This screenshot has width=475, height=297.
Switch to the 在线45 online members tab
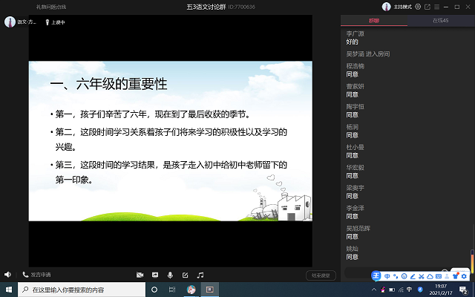tap(441, 21)
